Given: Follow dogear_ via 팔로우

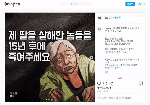Looking at the screenshot, I should (118, 18).
